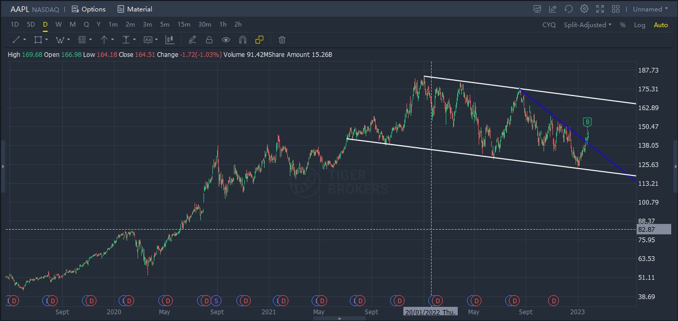Expand the measure tool dropdown arrow
The width and height of the screenshot is (678, 321).
point(134,40)
